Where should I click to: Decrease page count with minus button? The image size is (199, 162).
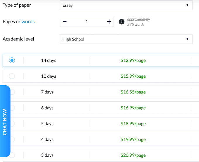click(x=65, y=22)
